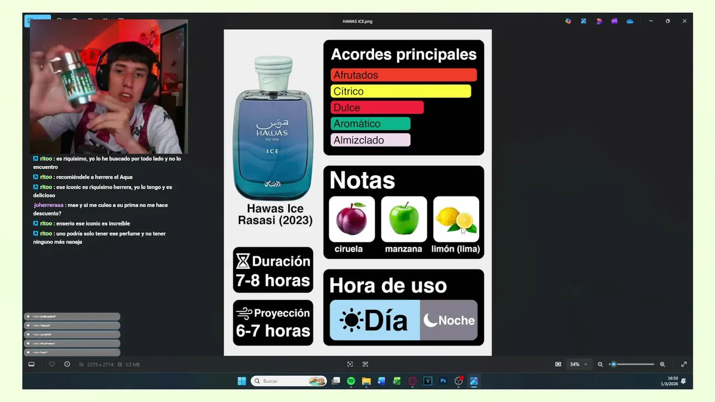This screenshot has height=402, width=715.
Task: Click the blue document app icon in taskbar
Action: pyautogui.click(x=382, y=381)
